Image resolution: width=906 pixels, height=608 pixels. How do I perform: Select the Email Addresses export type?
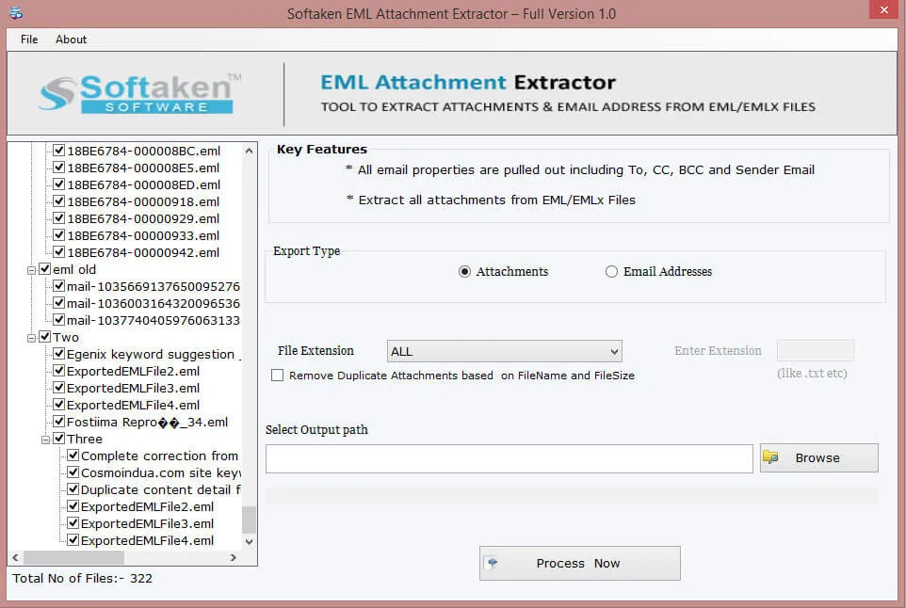(611, 271)
